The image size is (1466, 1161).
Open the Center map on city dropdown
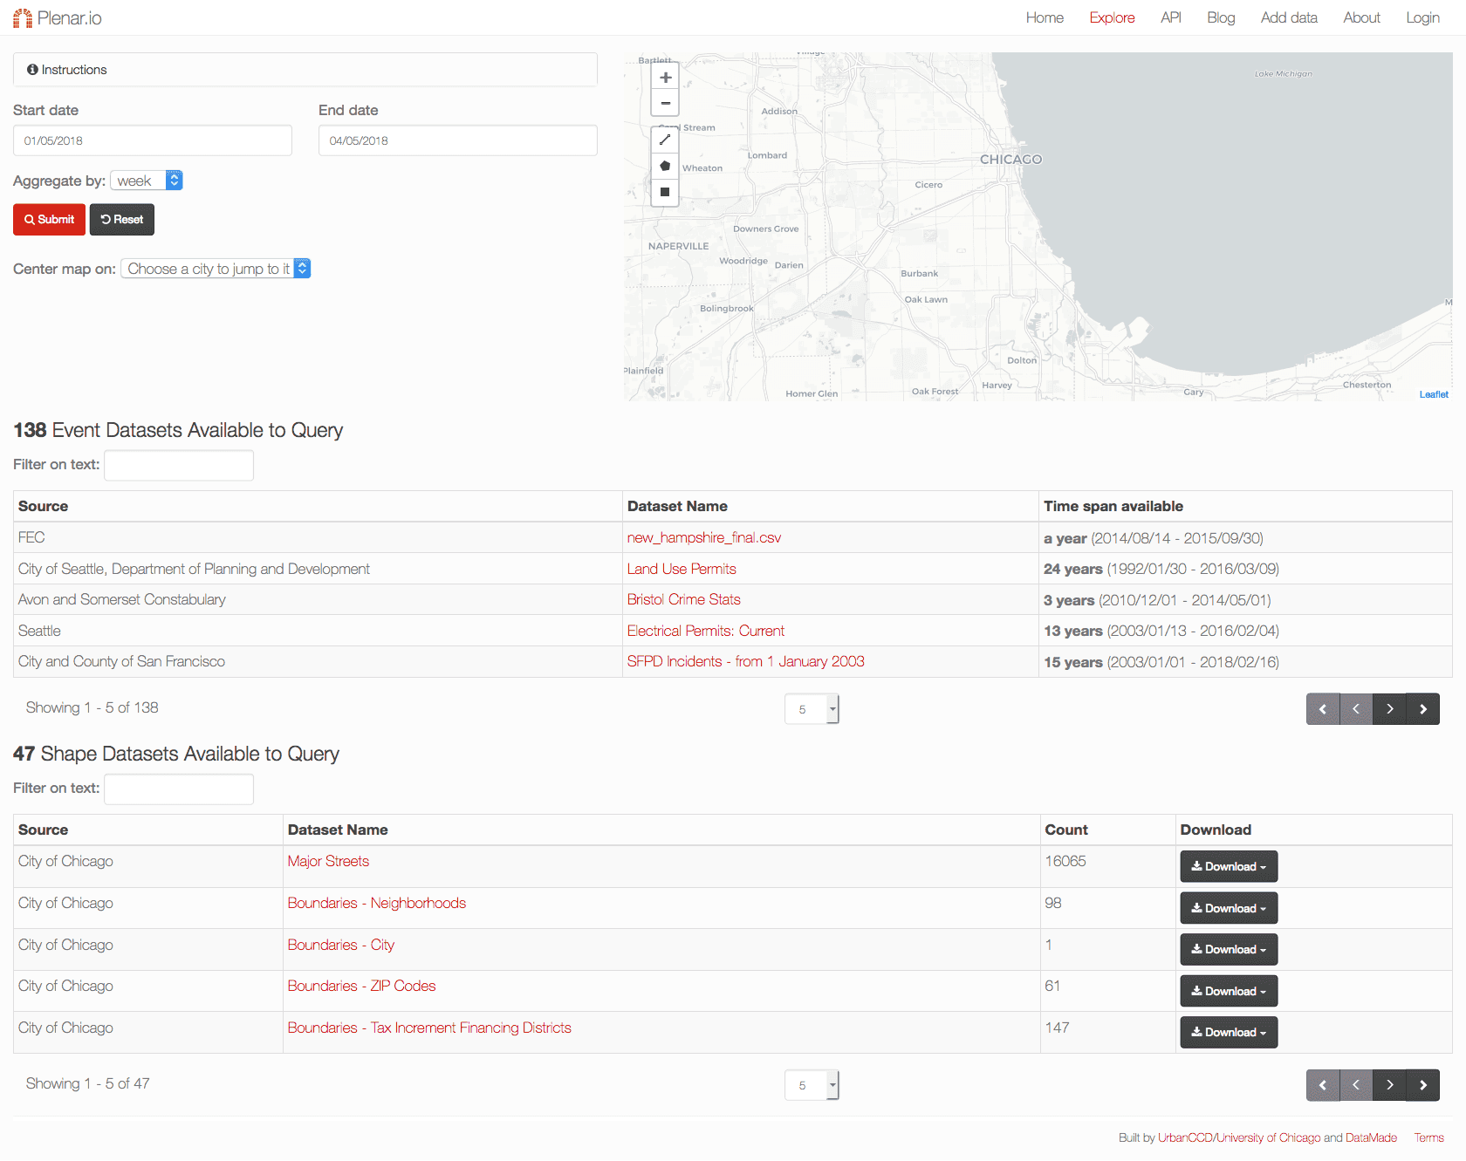click(216, 269)
